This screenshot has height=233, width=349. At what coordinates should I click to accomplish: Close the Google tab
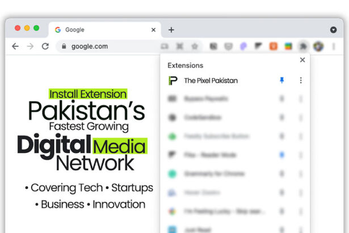(153, 30)
